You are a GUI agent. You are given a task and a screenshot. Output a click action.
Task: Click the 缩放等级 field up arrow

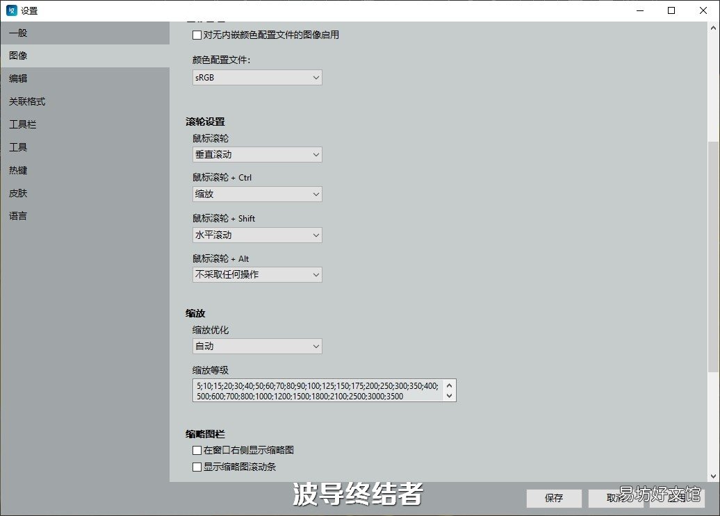449,385
